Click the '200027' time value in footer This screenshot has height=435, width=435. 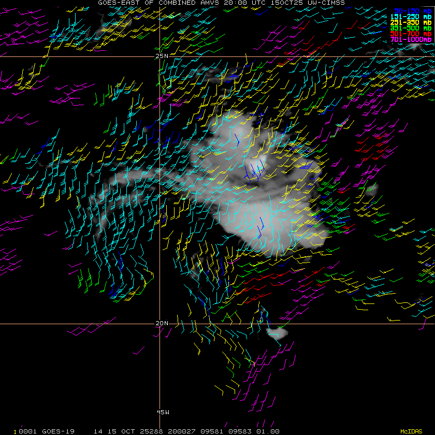[x=181, y=431]
